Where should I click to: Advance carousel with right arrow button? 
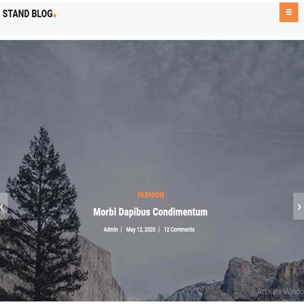[x=299, y=206]
